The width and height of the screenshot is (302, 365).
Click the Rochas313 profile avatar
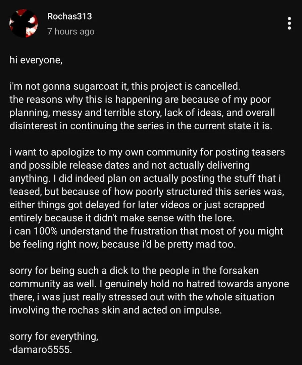(x=23, y=23)
